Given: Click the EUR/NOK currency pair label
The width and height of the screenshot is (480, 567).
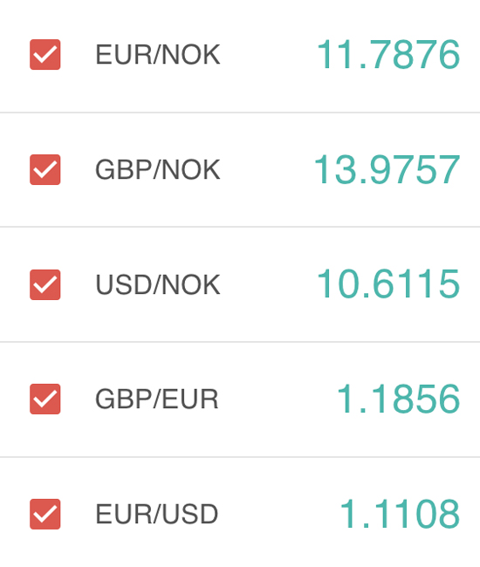Looking at the screenshot, I should pos(158,55).
